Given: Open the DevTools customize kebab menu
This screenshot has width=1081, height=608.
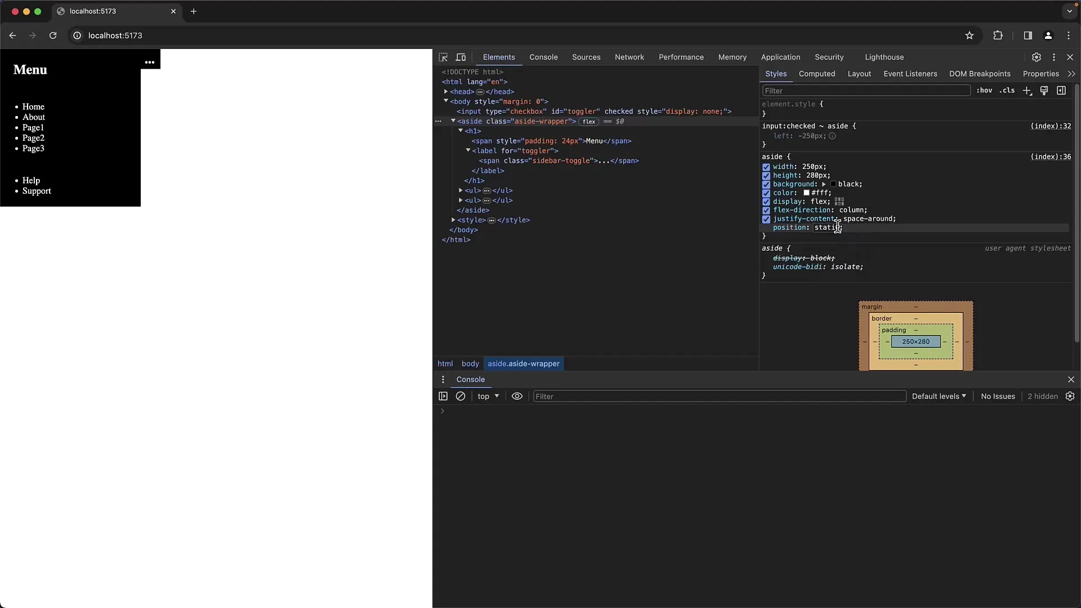Looking at the screenshot, I should (x=1054, y=57).
